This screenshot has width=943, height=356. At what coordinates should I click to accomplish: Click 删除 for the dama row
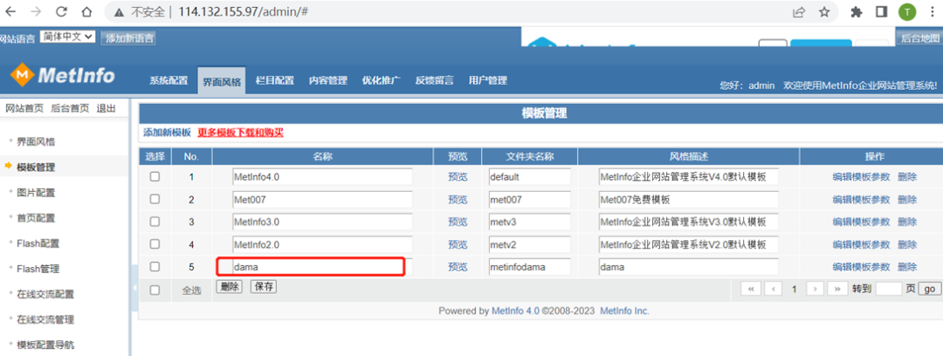tap(907, 266)
